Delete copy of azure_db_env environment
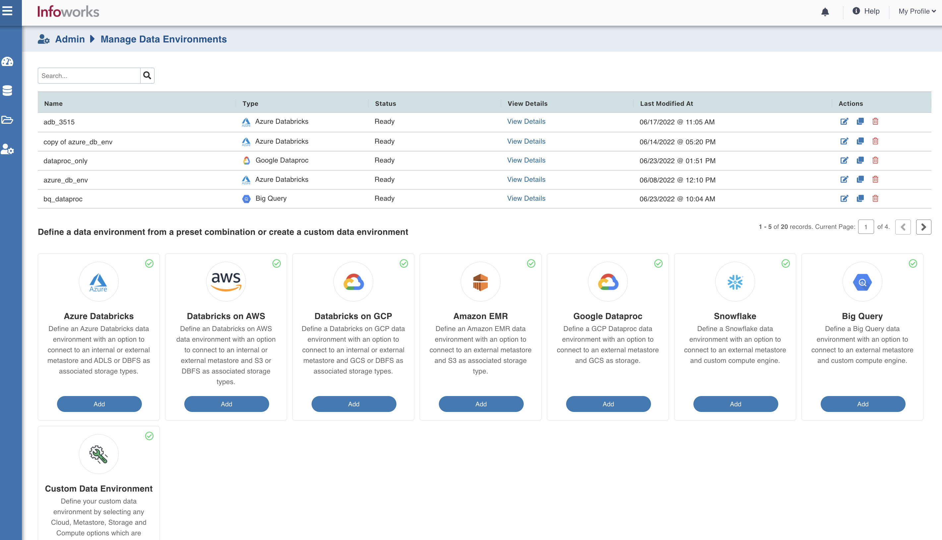This screenshot has width=942, height=540. [875, 141]
